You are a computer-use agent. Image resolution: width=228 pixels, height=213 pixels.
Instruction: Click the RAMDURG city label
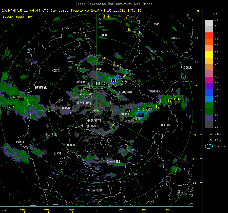pyautogui.click(x=81, y=82)
